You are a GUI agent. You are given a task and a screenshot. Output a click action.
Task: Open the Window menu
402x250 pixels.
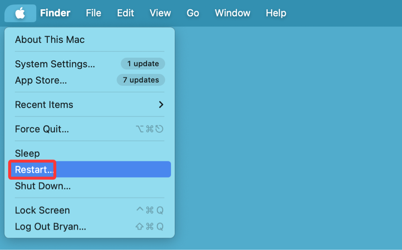(232, 13)
